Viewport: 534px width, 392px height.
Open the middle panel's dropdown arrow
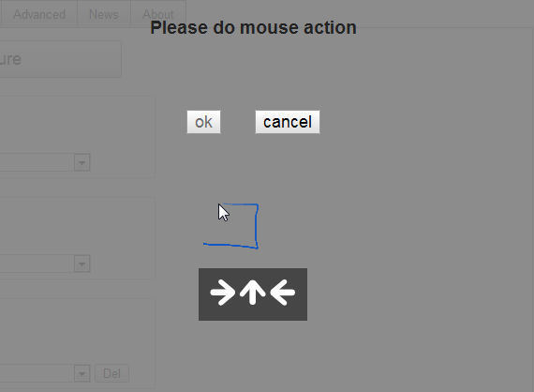click(82, 264)
